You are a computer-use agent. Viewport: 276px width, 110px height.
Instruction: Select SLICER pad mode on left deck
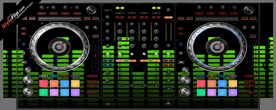(64, 76)
